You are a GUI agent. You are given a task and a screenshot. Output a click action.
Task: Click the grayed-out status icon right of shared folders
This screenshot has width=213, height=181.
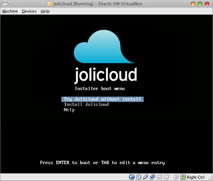point(166,177)
